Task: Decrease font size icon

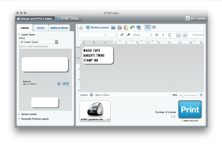Action: [x=122, y=35]
